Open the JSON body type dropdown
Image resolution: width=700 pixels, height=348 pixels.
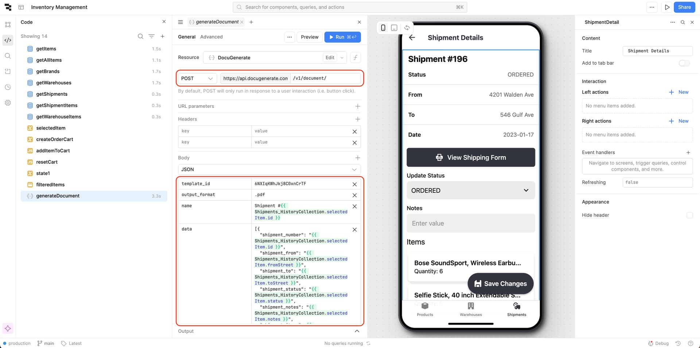pyautogui.click(x=269, y=169)
